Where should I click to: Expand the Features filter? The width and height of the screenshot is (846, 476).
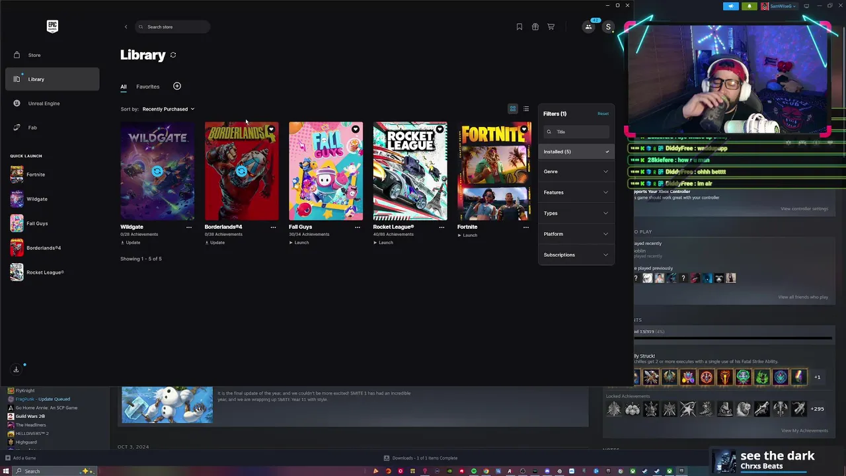coord(576,192)
